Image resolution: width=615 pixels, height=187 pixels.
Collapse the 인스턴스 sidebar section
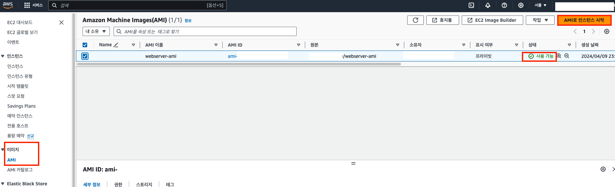pyautogui.click(x=3, y=56)
